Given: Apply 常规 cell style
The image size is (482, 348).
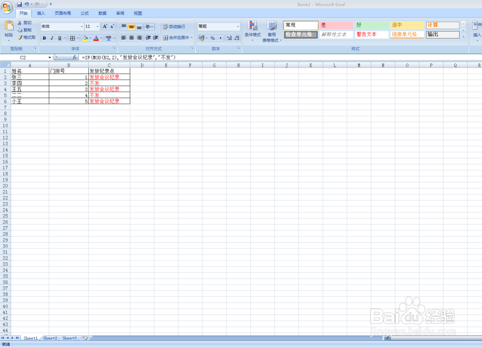Looking at the screenshot, I should click(301, 25).
